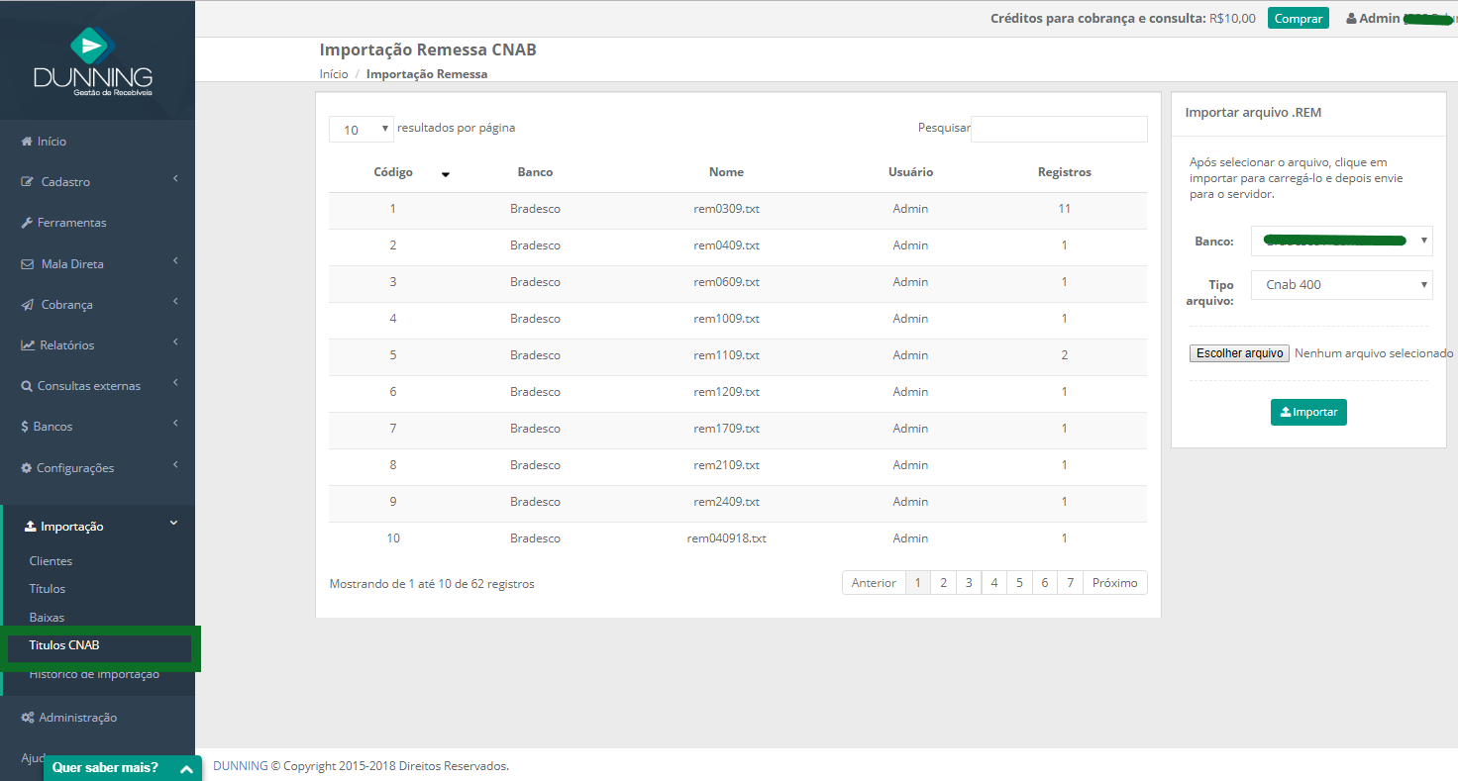Go to Ferramentas menu item
Screen dimensions: 1458x781
pos(72,223)
